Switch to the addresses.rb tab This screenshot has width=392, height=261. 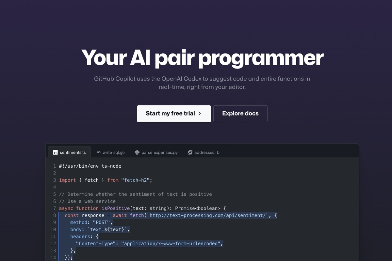204,152
